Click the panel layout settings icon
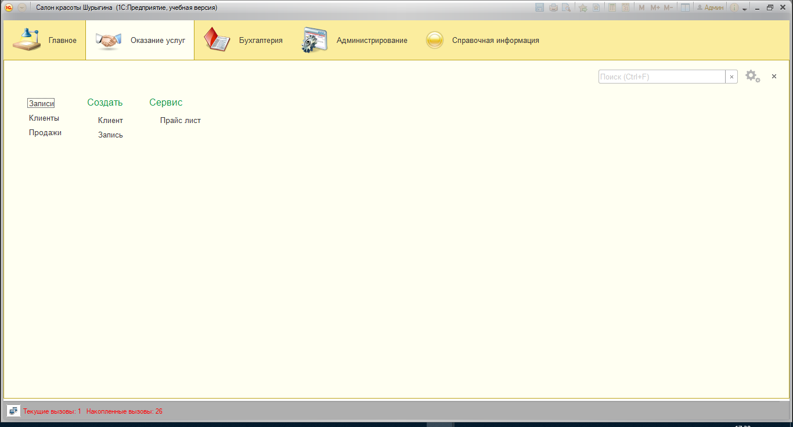 tap(685, 8)
